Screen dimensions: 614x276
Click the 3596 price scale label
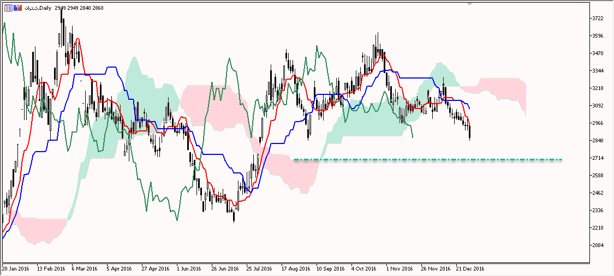tap(599, 36)
